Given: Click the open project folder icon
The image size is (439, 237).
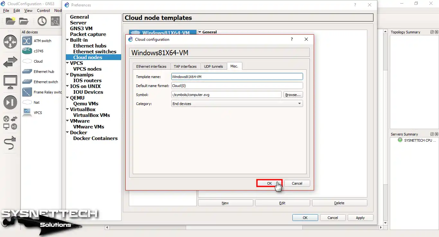Looking at the screenshot, I should coord(24,21).
